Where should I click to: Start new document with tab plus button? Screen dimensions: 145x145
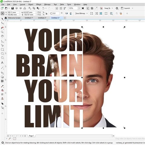(65, 18)
